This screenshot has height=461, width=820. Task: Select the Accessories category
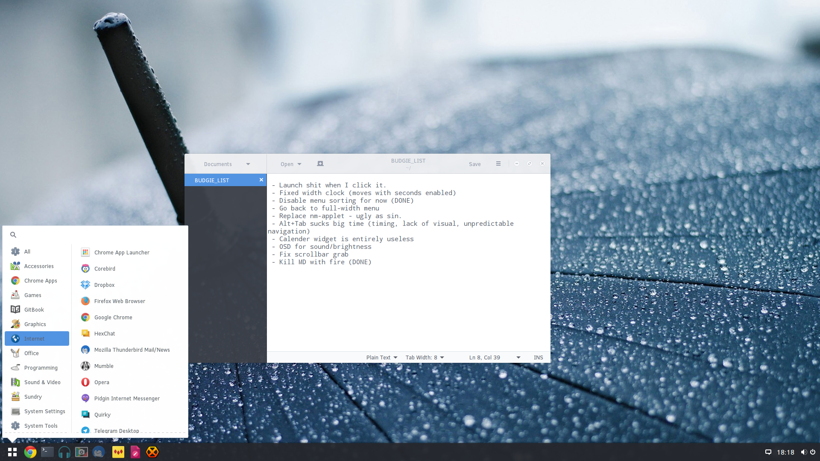[x=37, y=266]
